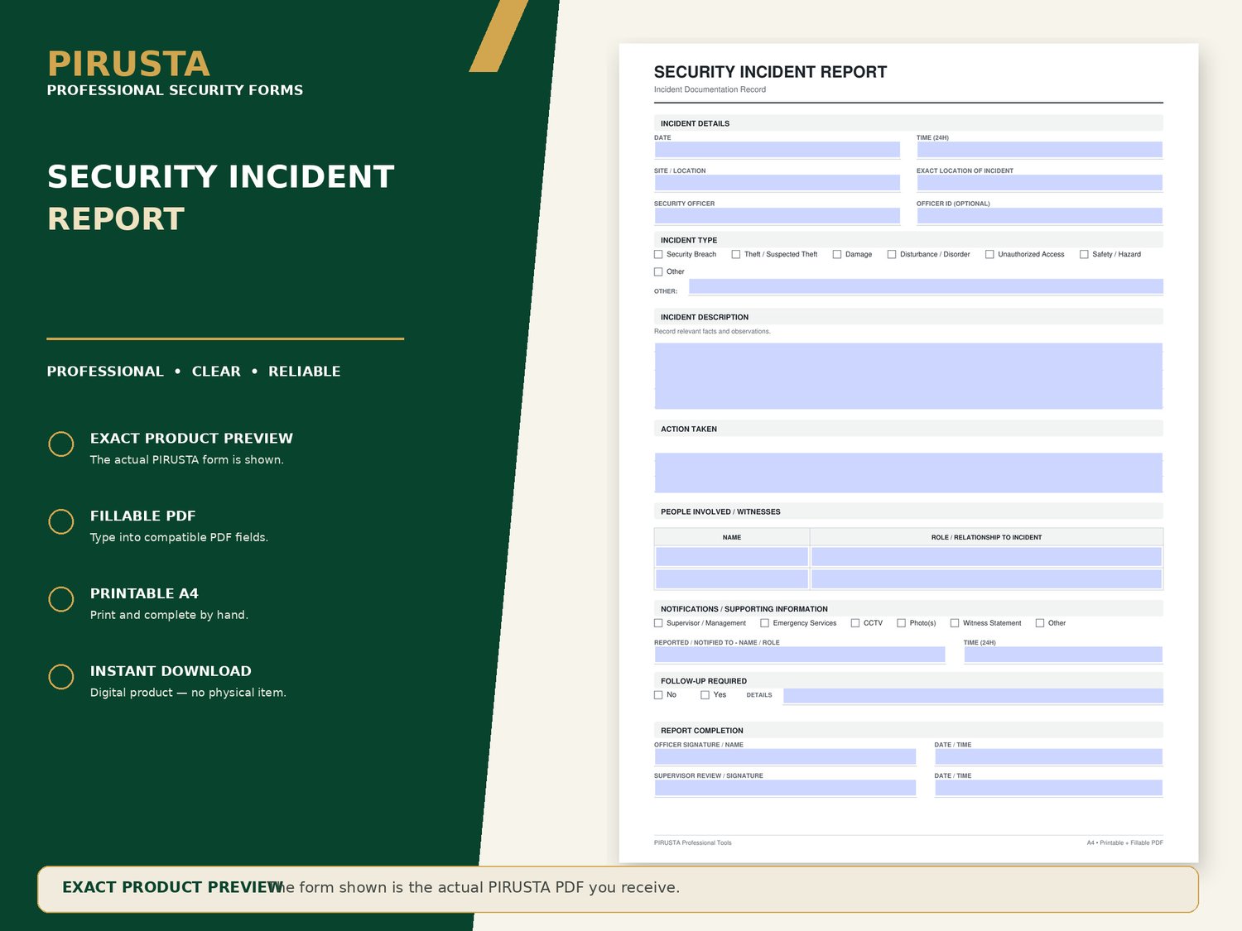
Task: Check the Emergency Services box
Action: (765, 623)
